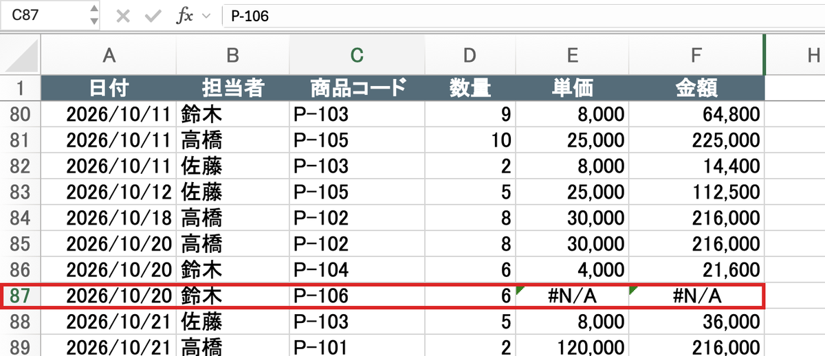Click the formula bar enter checkmark icon
The image size is (825, 356).
coord(153,16)
